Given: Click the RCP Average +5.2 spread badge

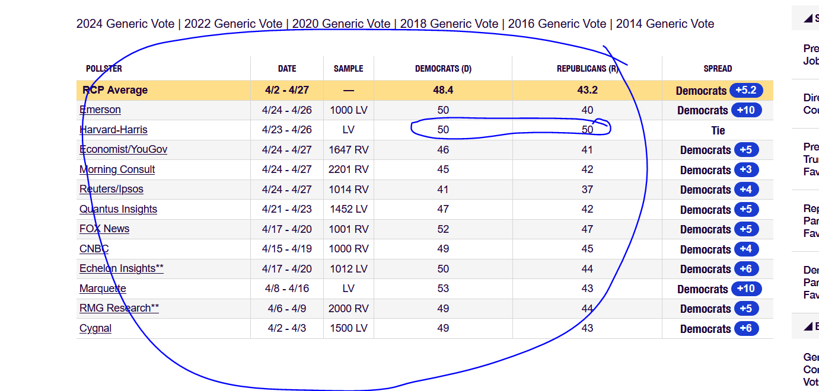Looking at the screenshot, I should [745, 90].
